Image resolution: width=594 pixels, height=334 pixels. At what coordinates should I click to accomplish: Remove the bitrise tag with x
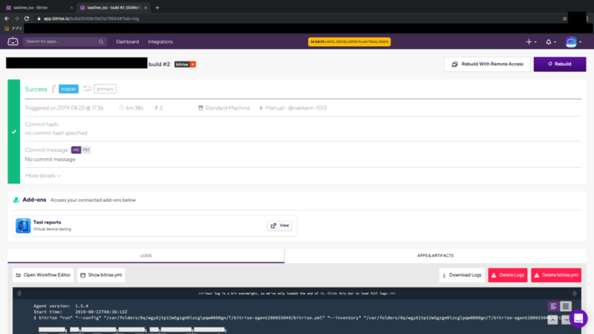pos(193,65)
